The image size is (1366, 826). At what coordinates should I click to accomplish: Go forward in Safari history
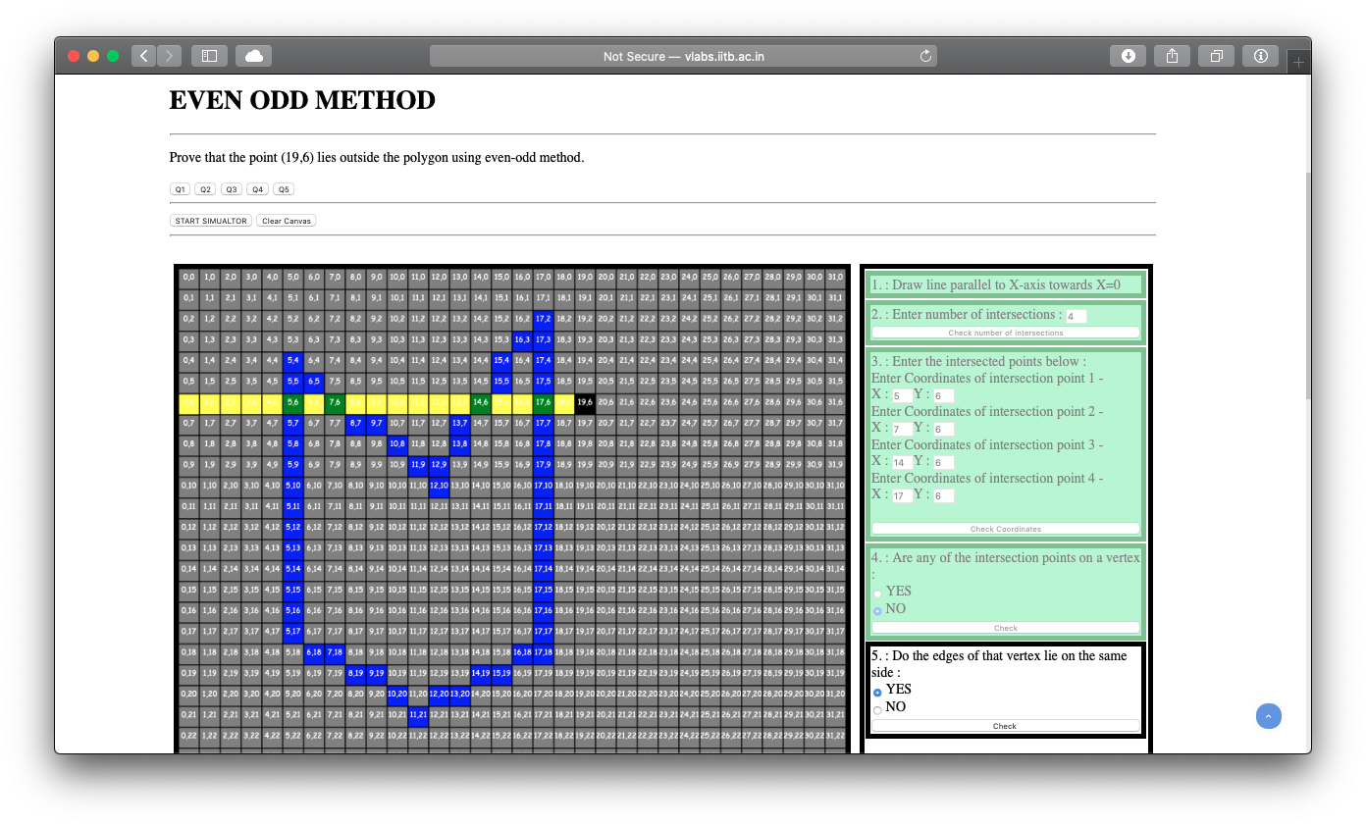pyautogui.click(x=170, y=56)
